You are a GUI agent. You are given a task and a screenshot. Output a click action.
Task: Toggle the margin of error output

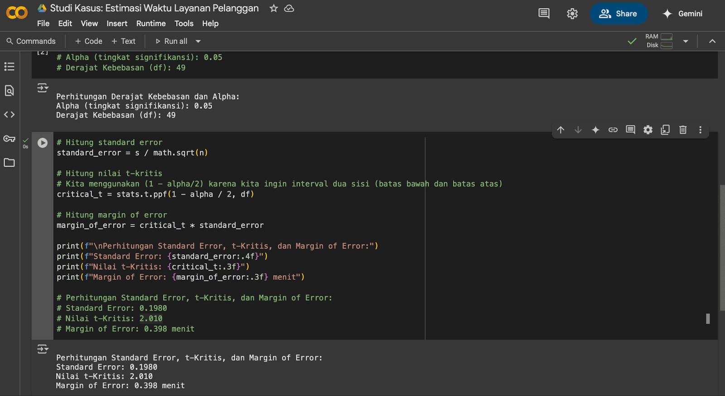[x=43, y=349]
